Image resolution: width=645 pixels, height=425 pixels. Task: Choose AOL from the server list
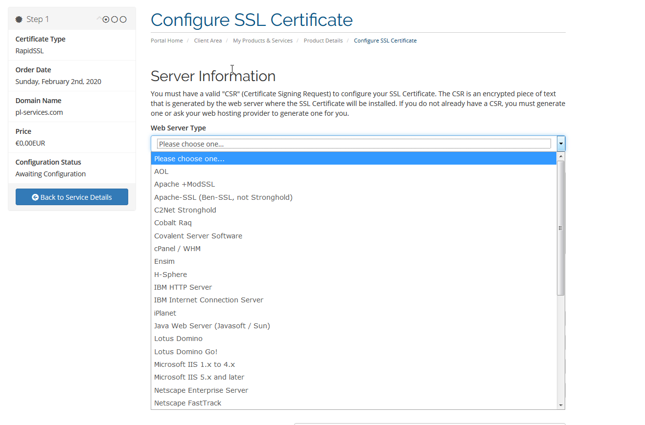click(354, 171)
